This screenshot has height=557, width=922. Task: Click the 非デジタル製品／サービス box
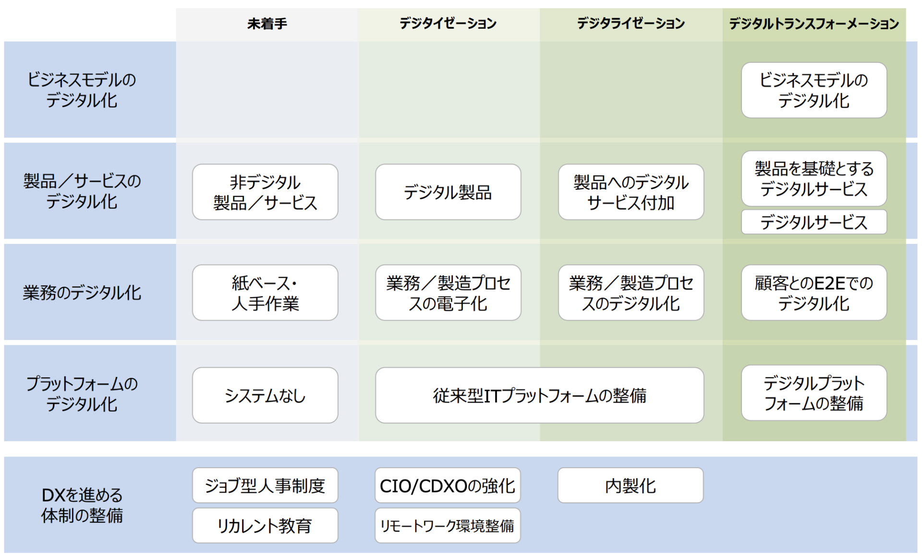265,191
